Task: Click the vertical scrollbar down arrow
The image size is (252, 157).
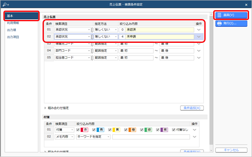Action: (211, 151)
